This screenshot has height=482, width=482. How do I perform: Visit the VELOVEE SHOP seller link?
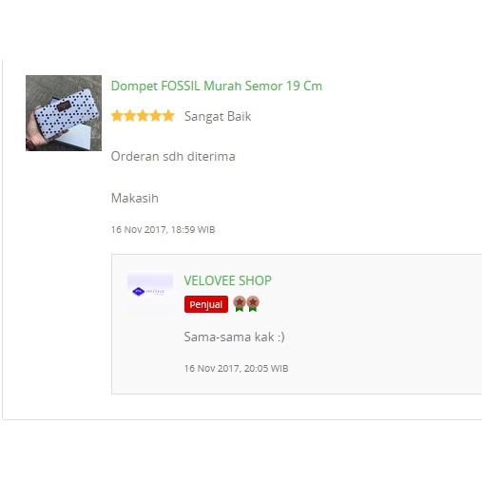tap(227, 280)
